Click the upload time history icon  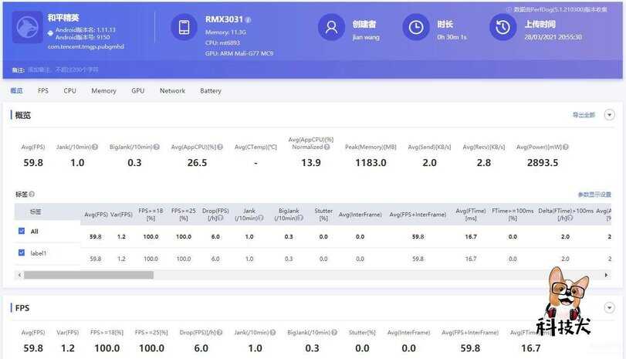pyautogui.click(x=502, y=27)
